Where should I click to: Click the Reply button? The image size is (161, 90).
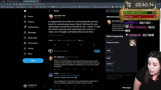pos(97,51)
